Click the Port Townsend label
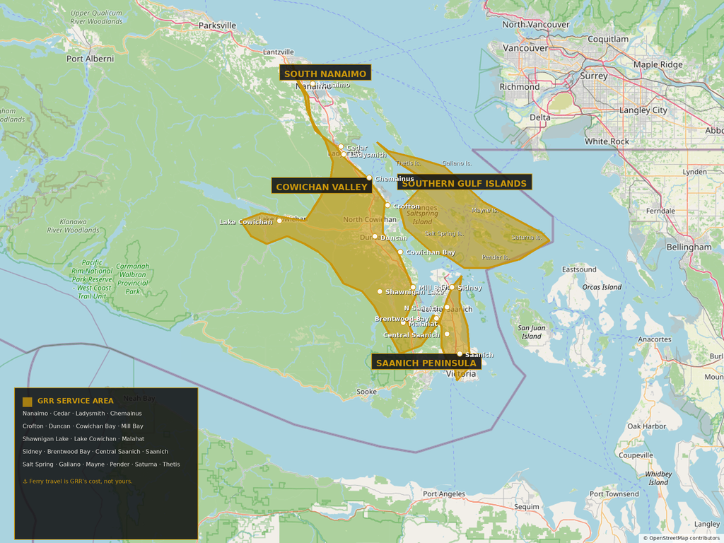The image size is (724, 543). (x=614, y=494)
